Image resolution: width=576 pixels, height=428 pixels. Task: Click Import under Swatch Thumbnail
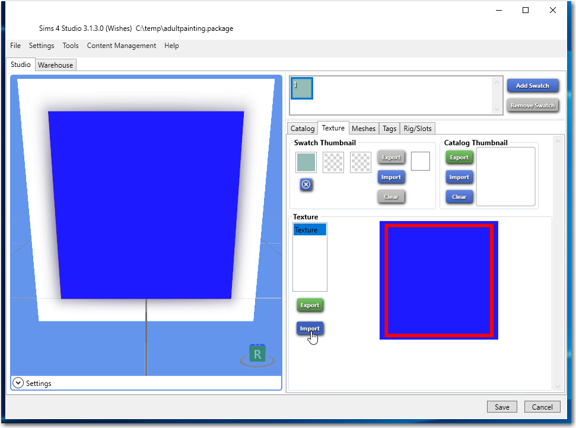[x=392, y=177]
